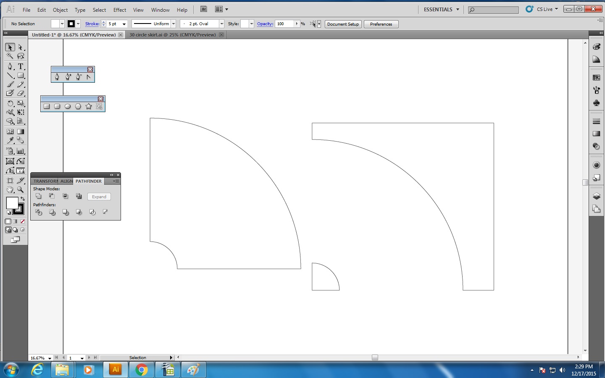Open zoom level 16.67% dropdown
This screenshot has width=605, height=378.
[50, 358]
